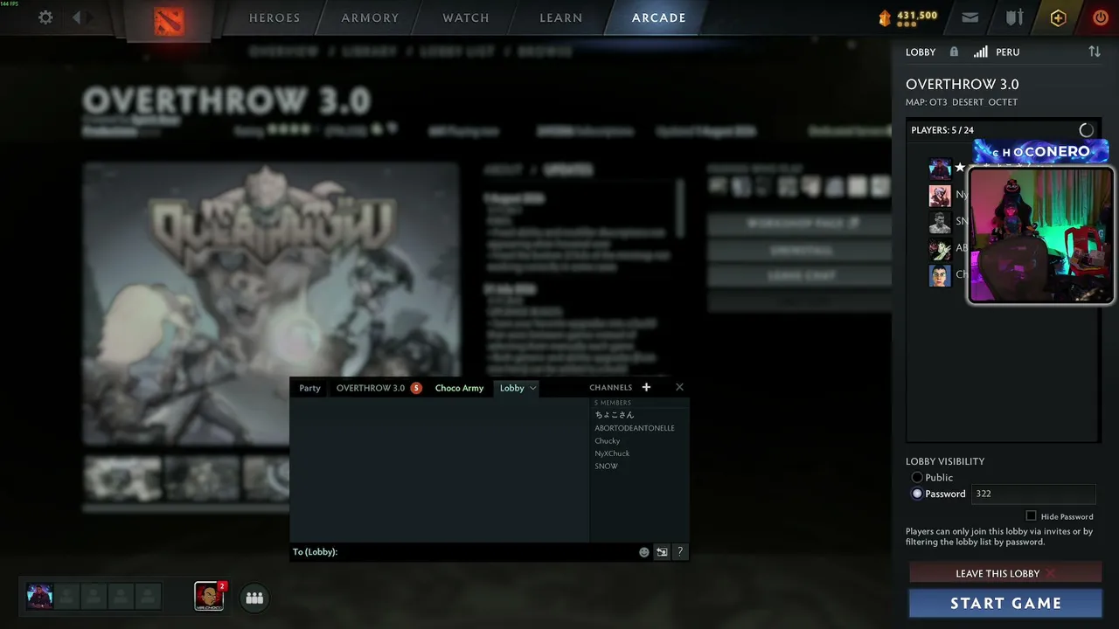This screenshot has height=629, width=1119.
Task: Close the chat window
Action: coord(679,387)
